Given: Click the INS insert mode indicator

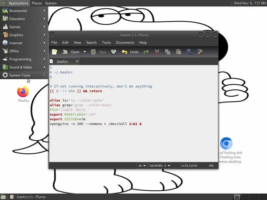Looking at the screenshot, I should point(211,166).
